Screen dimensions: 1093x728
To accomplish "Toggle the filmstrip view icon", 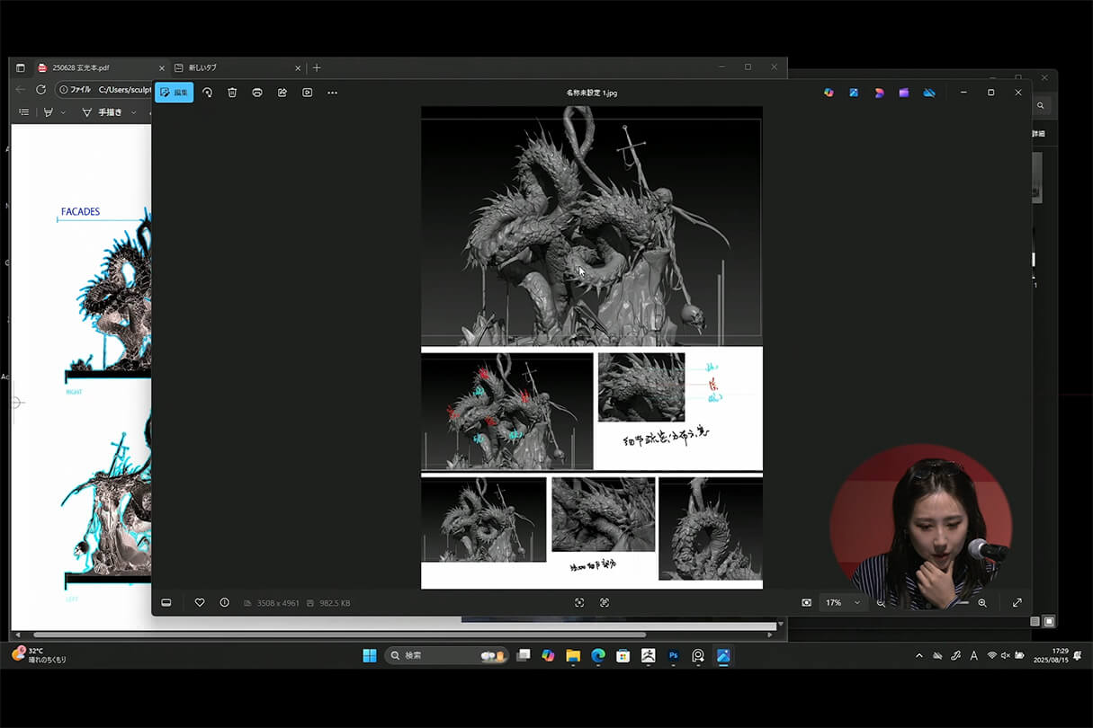I will (166, 602).
